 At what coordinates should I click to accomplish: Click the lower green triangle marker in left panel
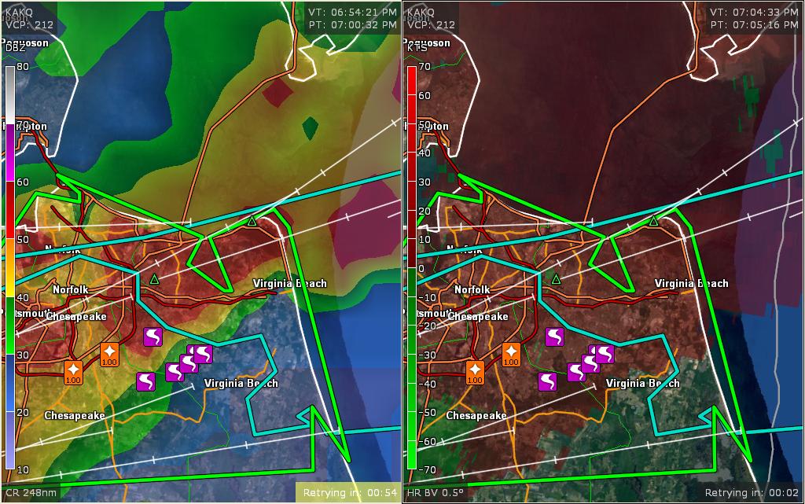tap(155, 278)
